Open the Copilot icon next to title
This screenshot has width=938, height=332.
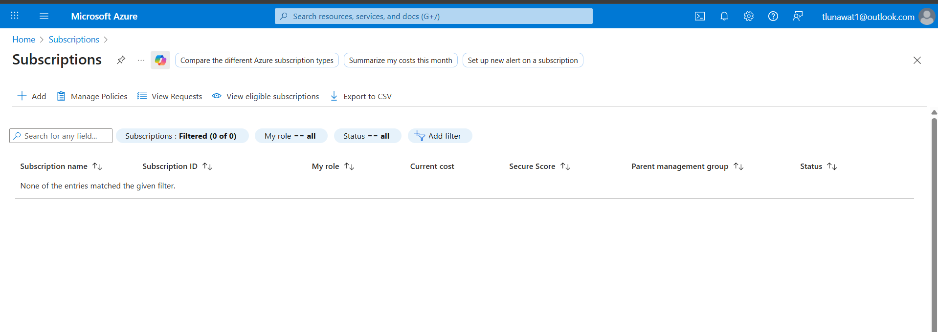pyautogui.click(x=160, y=60)
